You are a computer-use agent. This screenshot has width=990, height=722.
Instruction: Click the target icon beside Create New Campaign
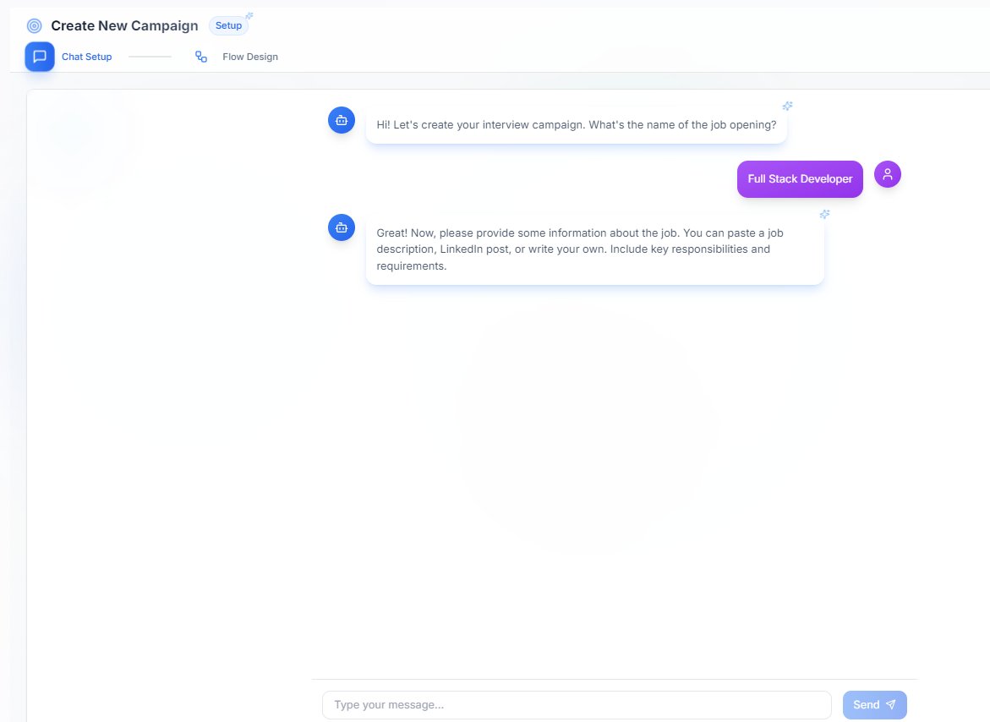pos(34,26)
